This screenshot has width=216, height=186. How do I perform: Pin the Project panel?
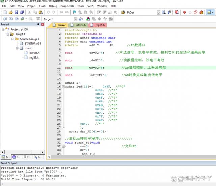38,25
